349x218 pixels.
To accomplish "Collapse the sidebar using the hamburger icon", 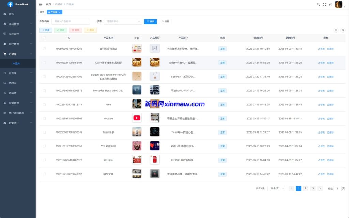I will (x=40, y=4).
